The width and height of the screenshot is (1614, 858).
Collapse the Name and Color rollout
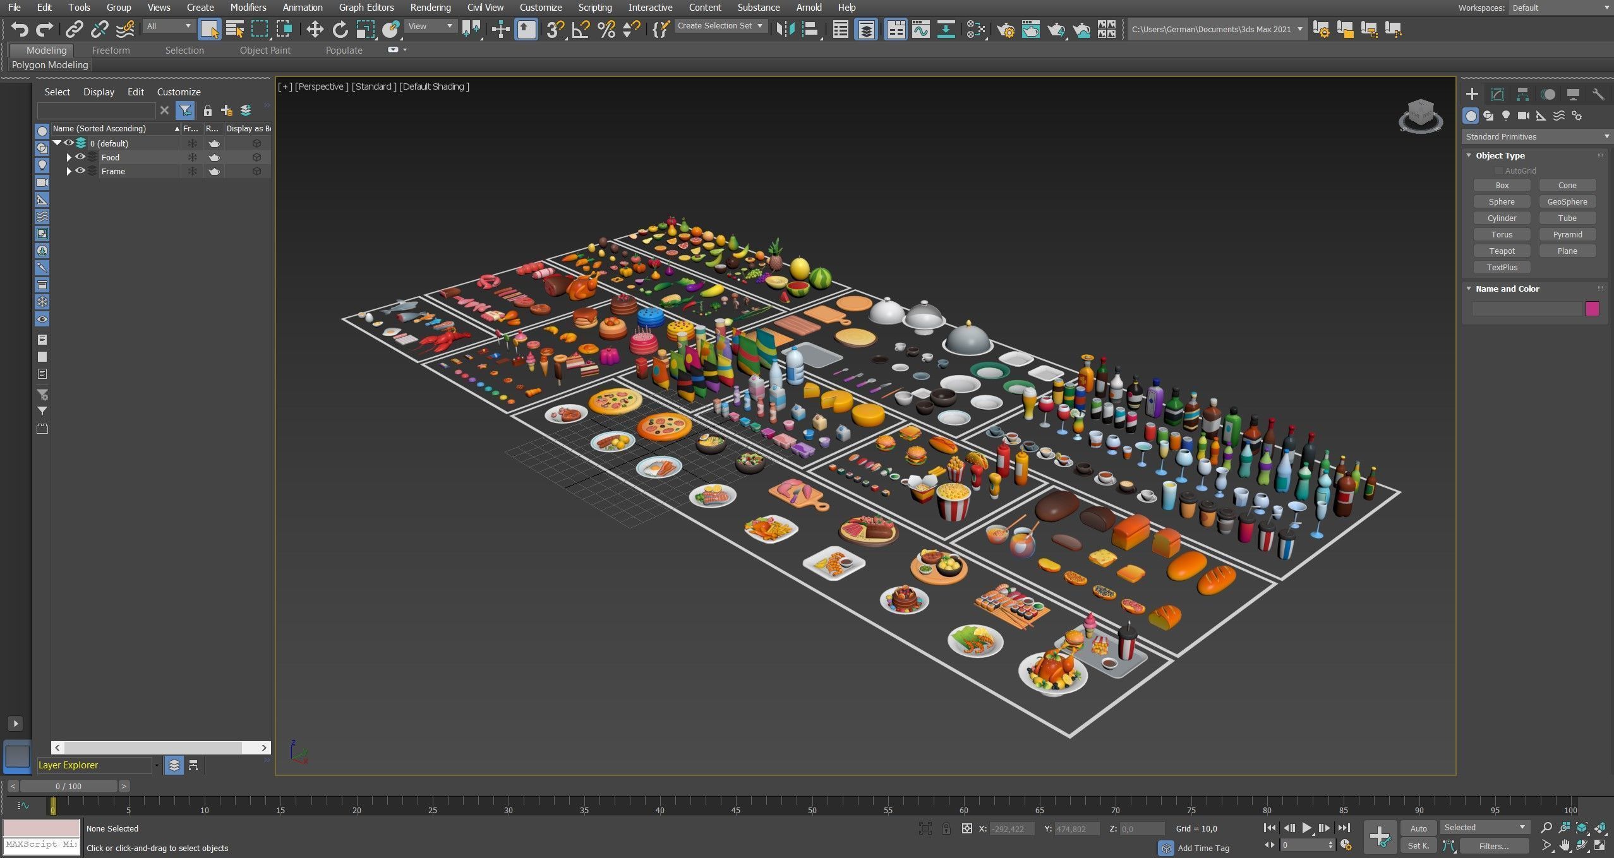pos(1469,289)
